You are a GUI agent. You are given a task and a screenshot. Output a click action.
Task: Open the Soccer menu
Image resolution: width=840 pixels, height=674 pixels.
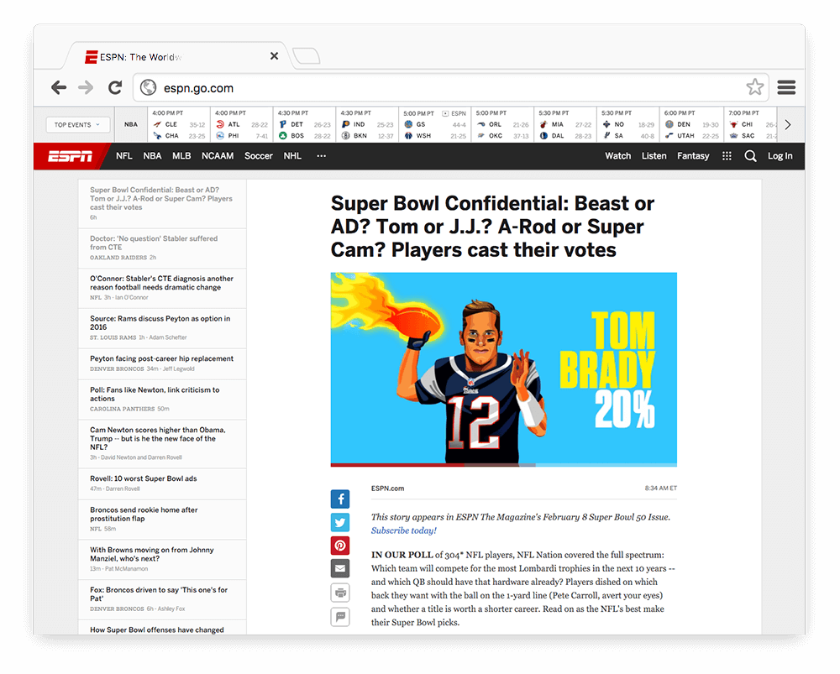click(259, 156)
